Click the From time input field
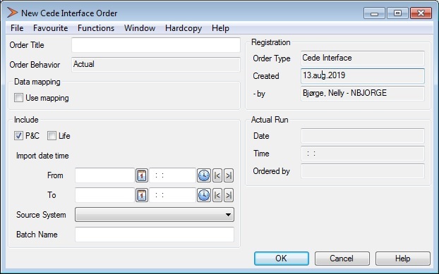Image resolution: width=439 pixels, height=274 pixels. click(x=172, y=175)
